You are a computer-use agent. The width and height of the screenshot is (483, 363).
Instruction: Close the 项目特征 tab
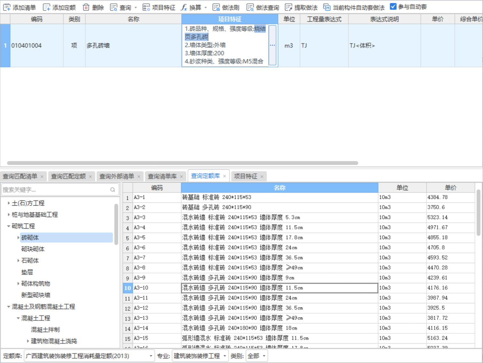[x=262, y=177]
